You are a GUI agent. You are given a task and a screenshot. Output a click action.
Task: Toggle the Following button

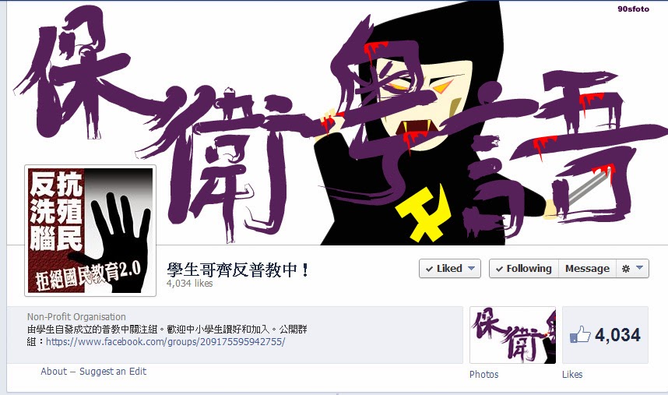coord(524,269)
